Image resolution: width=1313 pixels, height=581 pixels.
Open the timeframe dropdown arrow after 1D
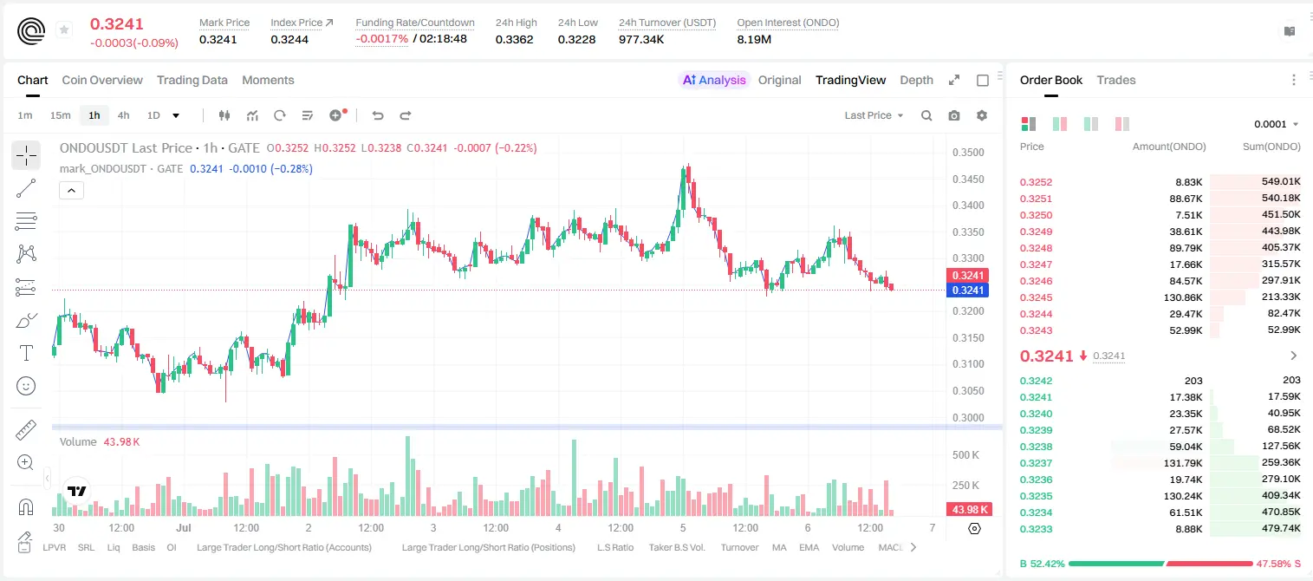(176, 115)
